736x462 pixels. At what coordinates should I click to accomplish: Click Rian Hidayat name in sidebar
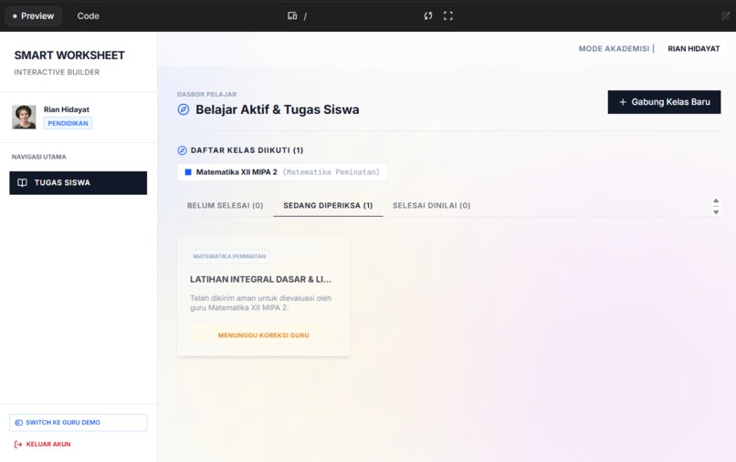coord(67,109)
